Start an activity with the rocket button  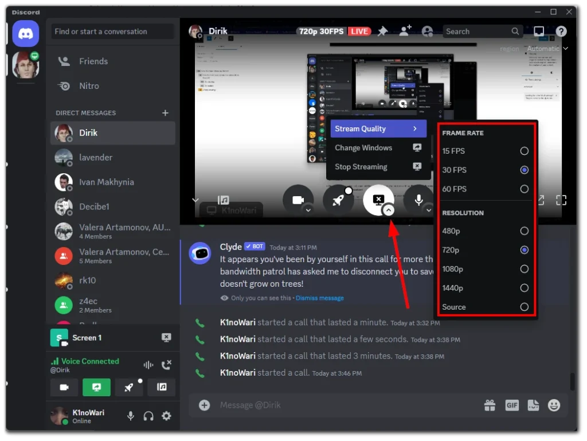338,200
